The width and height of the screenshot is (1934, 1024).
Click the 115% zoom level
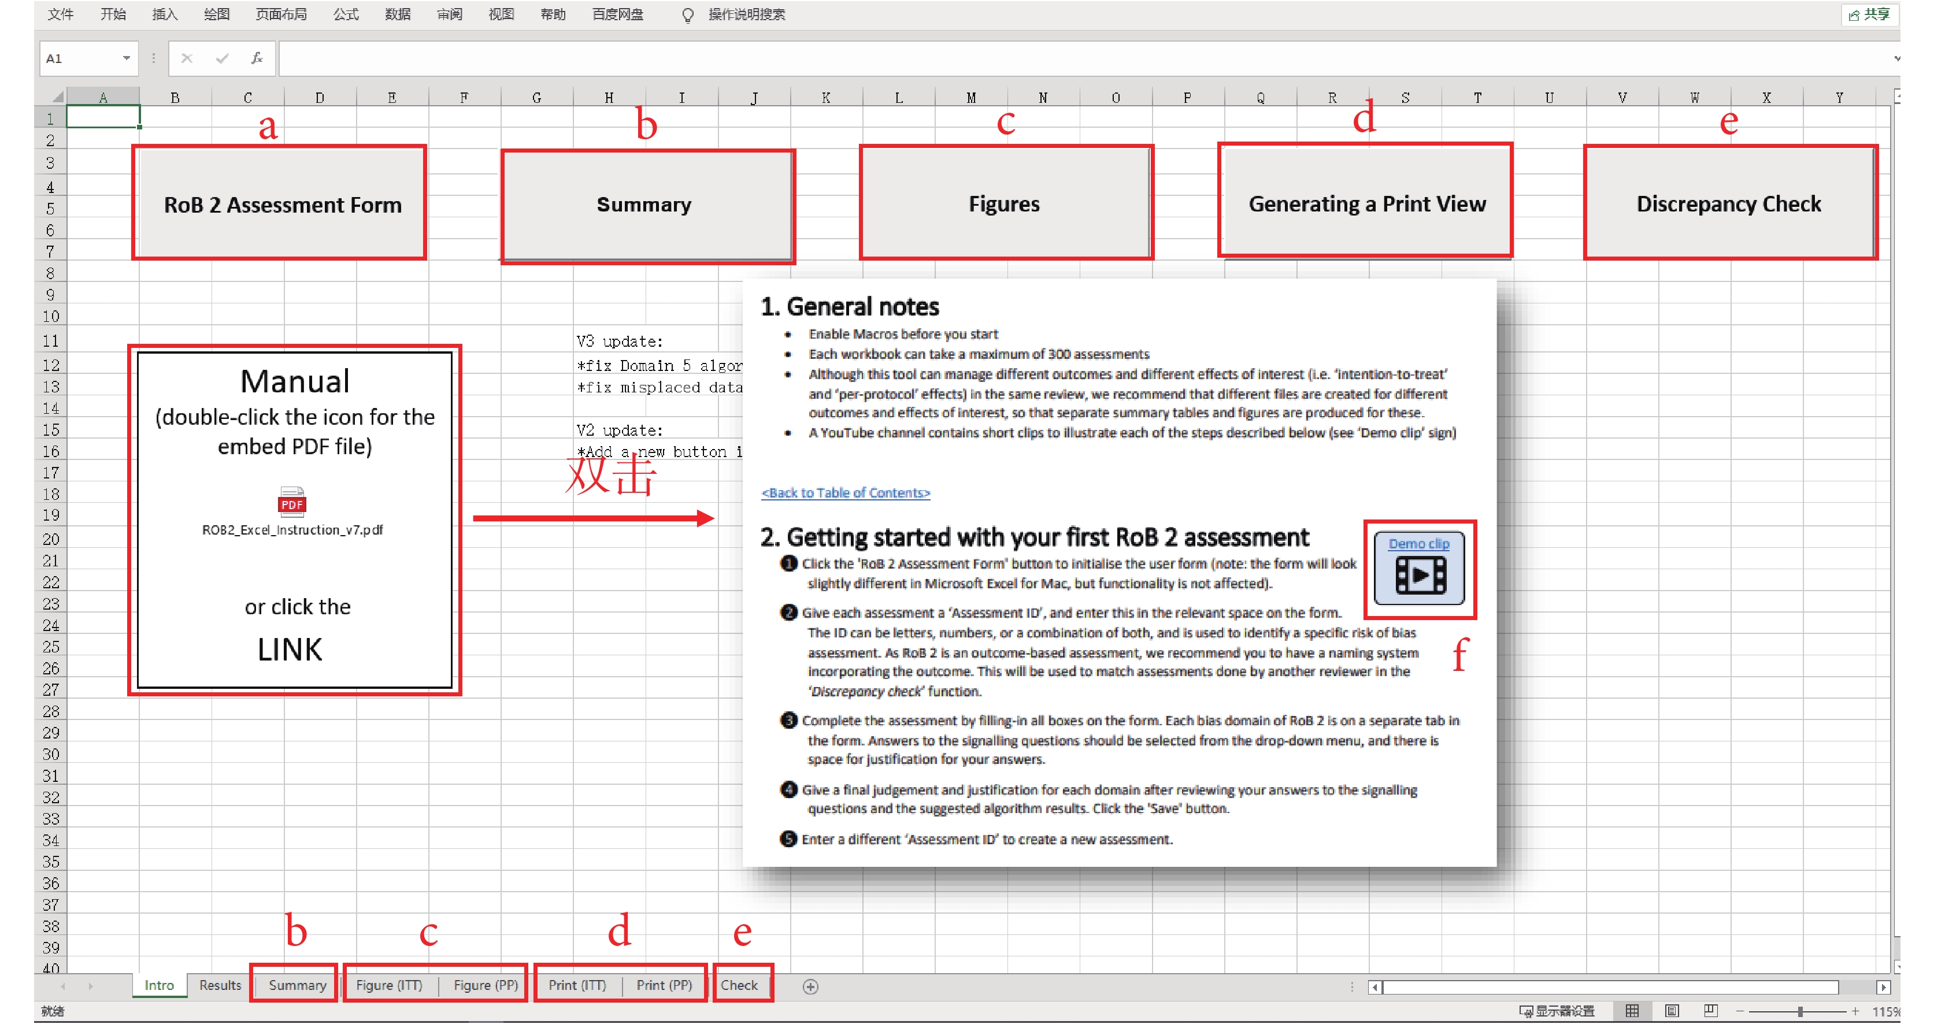pyautogui.click(x=1887, y=1011)
